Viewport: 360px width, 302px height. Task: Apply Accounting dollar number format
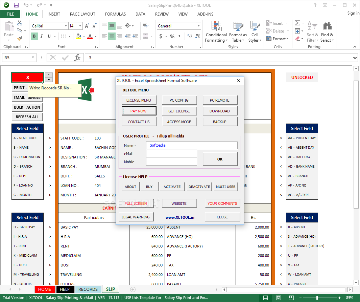click(x=161, y=36)
